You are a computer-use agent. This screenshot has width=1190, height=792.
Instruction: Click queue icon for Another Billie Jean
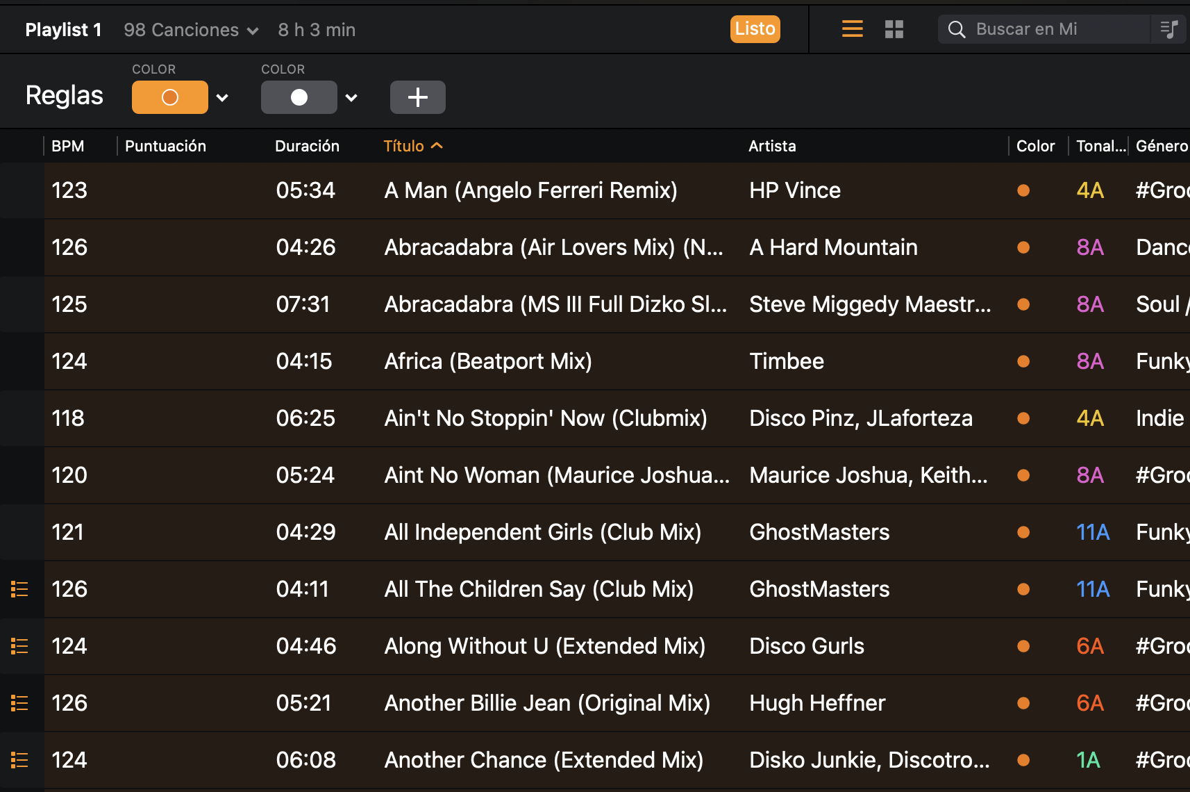coord(19,703)
